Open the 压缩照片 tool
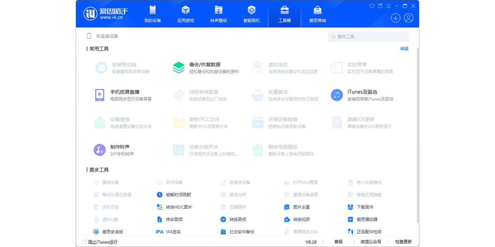The width and height of the screenshot is (495, 247). click(x=233, y=207)
